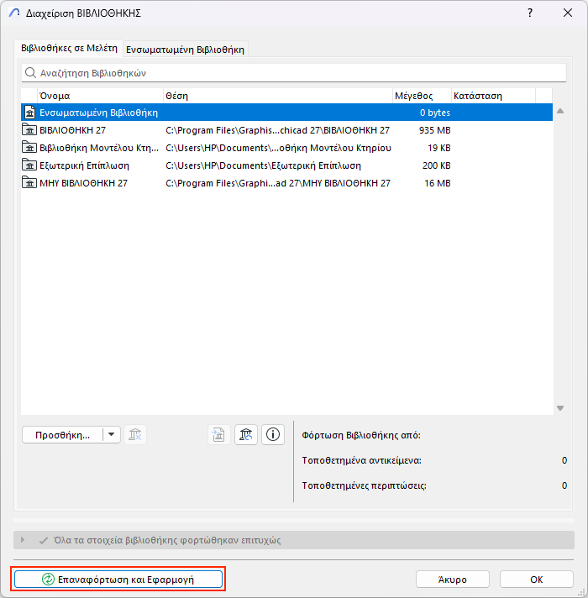Click the OK button
588x598 pixels.
[x=537, y=580]
